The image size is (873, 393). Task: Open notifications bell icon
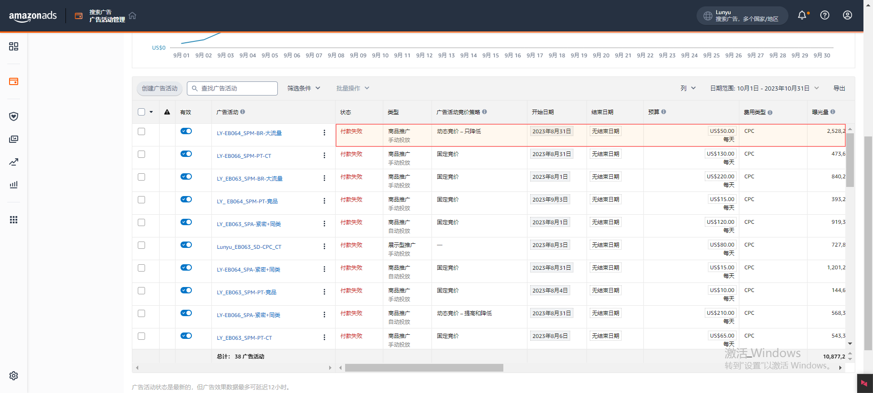tap(802, 15)
